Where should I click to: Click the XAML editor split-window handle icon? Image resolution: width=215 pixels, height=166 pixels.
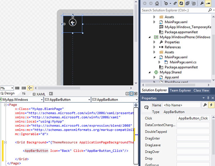pos(136,105)
